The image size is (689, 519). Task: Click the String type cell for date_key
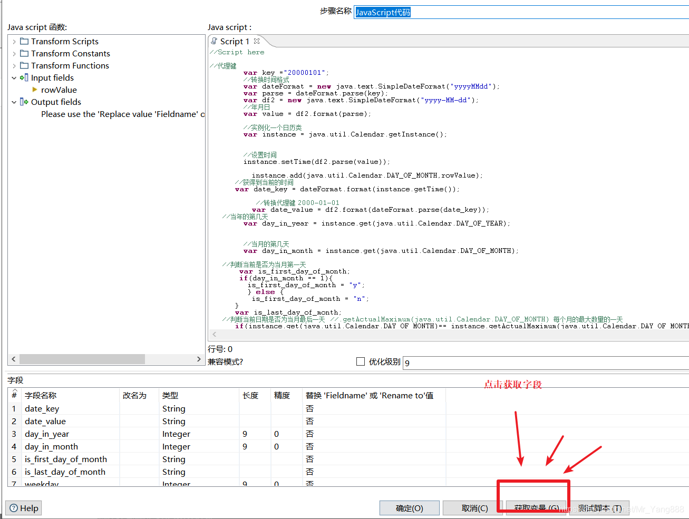tap(199, 408)
